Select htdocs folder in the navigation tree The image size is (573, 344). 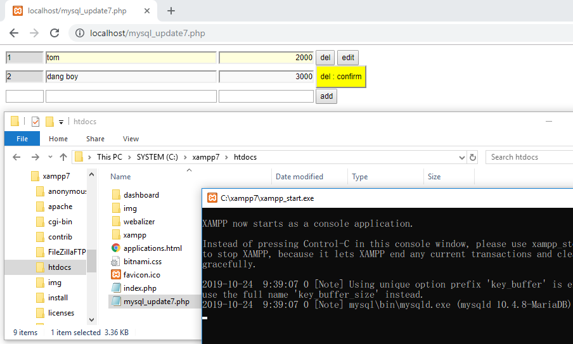[59, 267]
